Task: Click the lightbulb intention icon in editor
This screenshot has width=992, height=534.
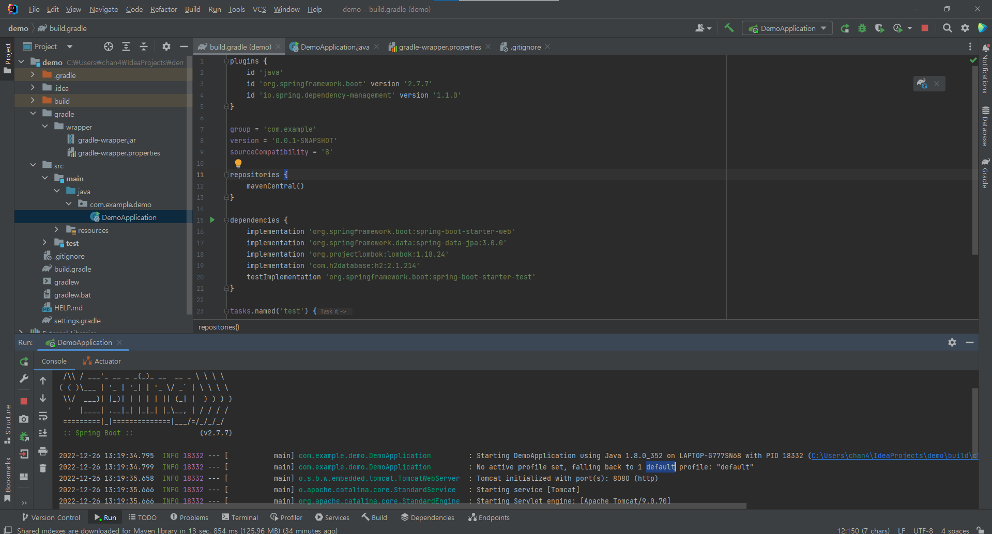Action: point(238,163)
